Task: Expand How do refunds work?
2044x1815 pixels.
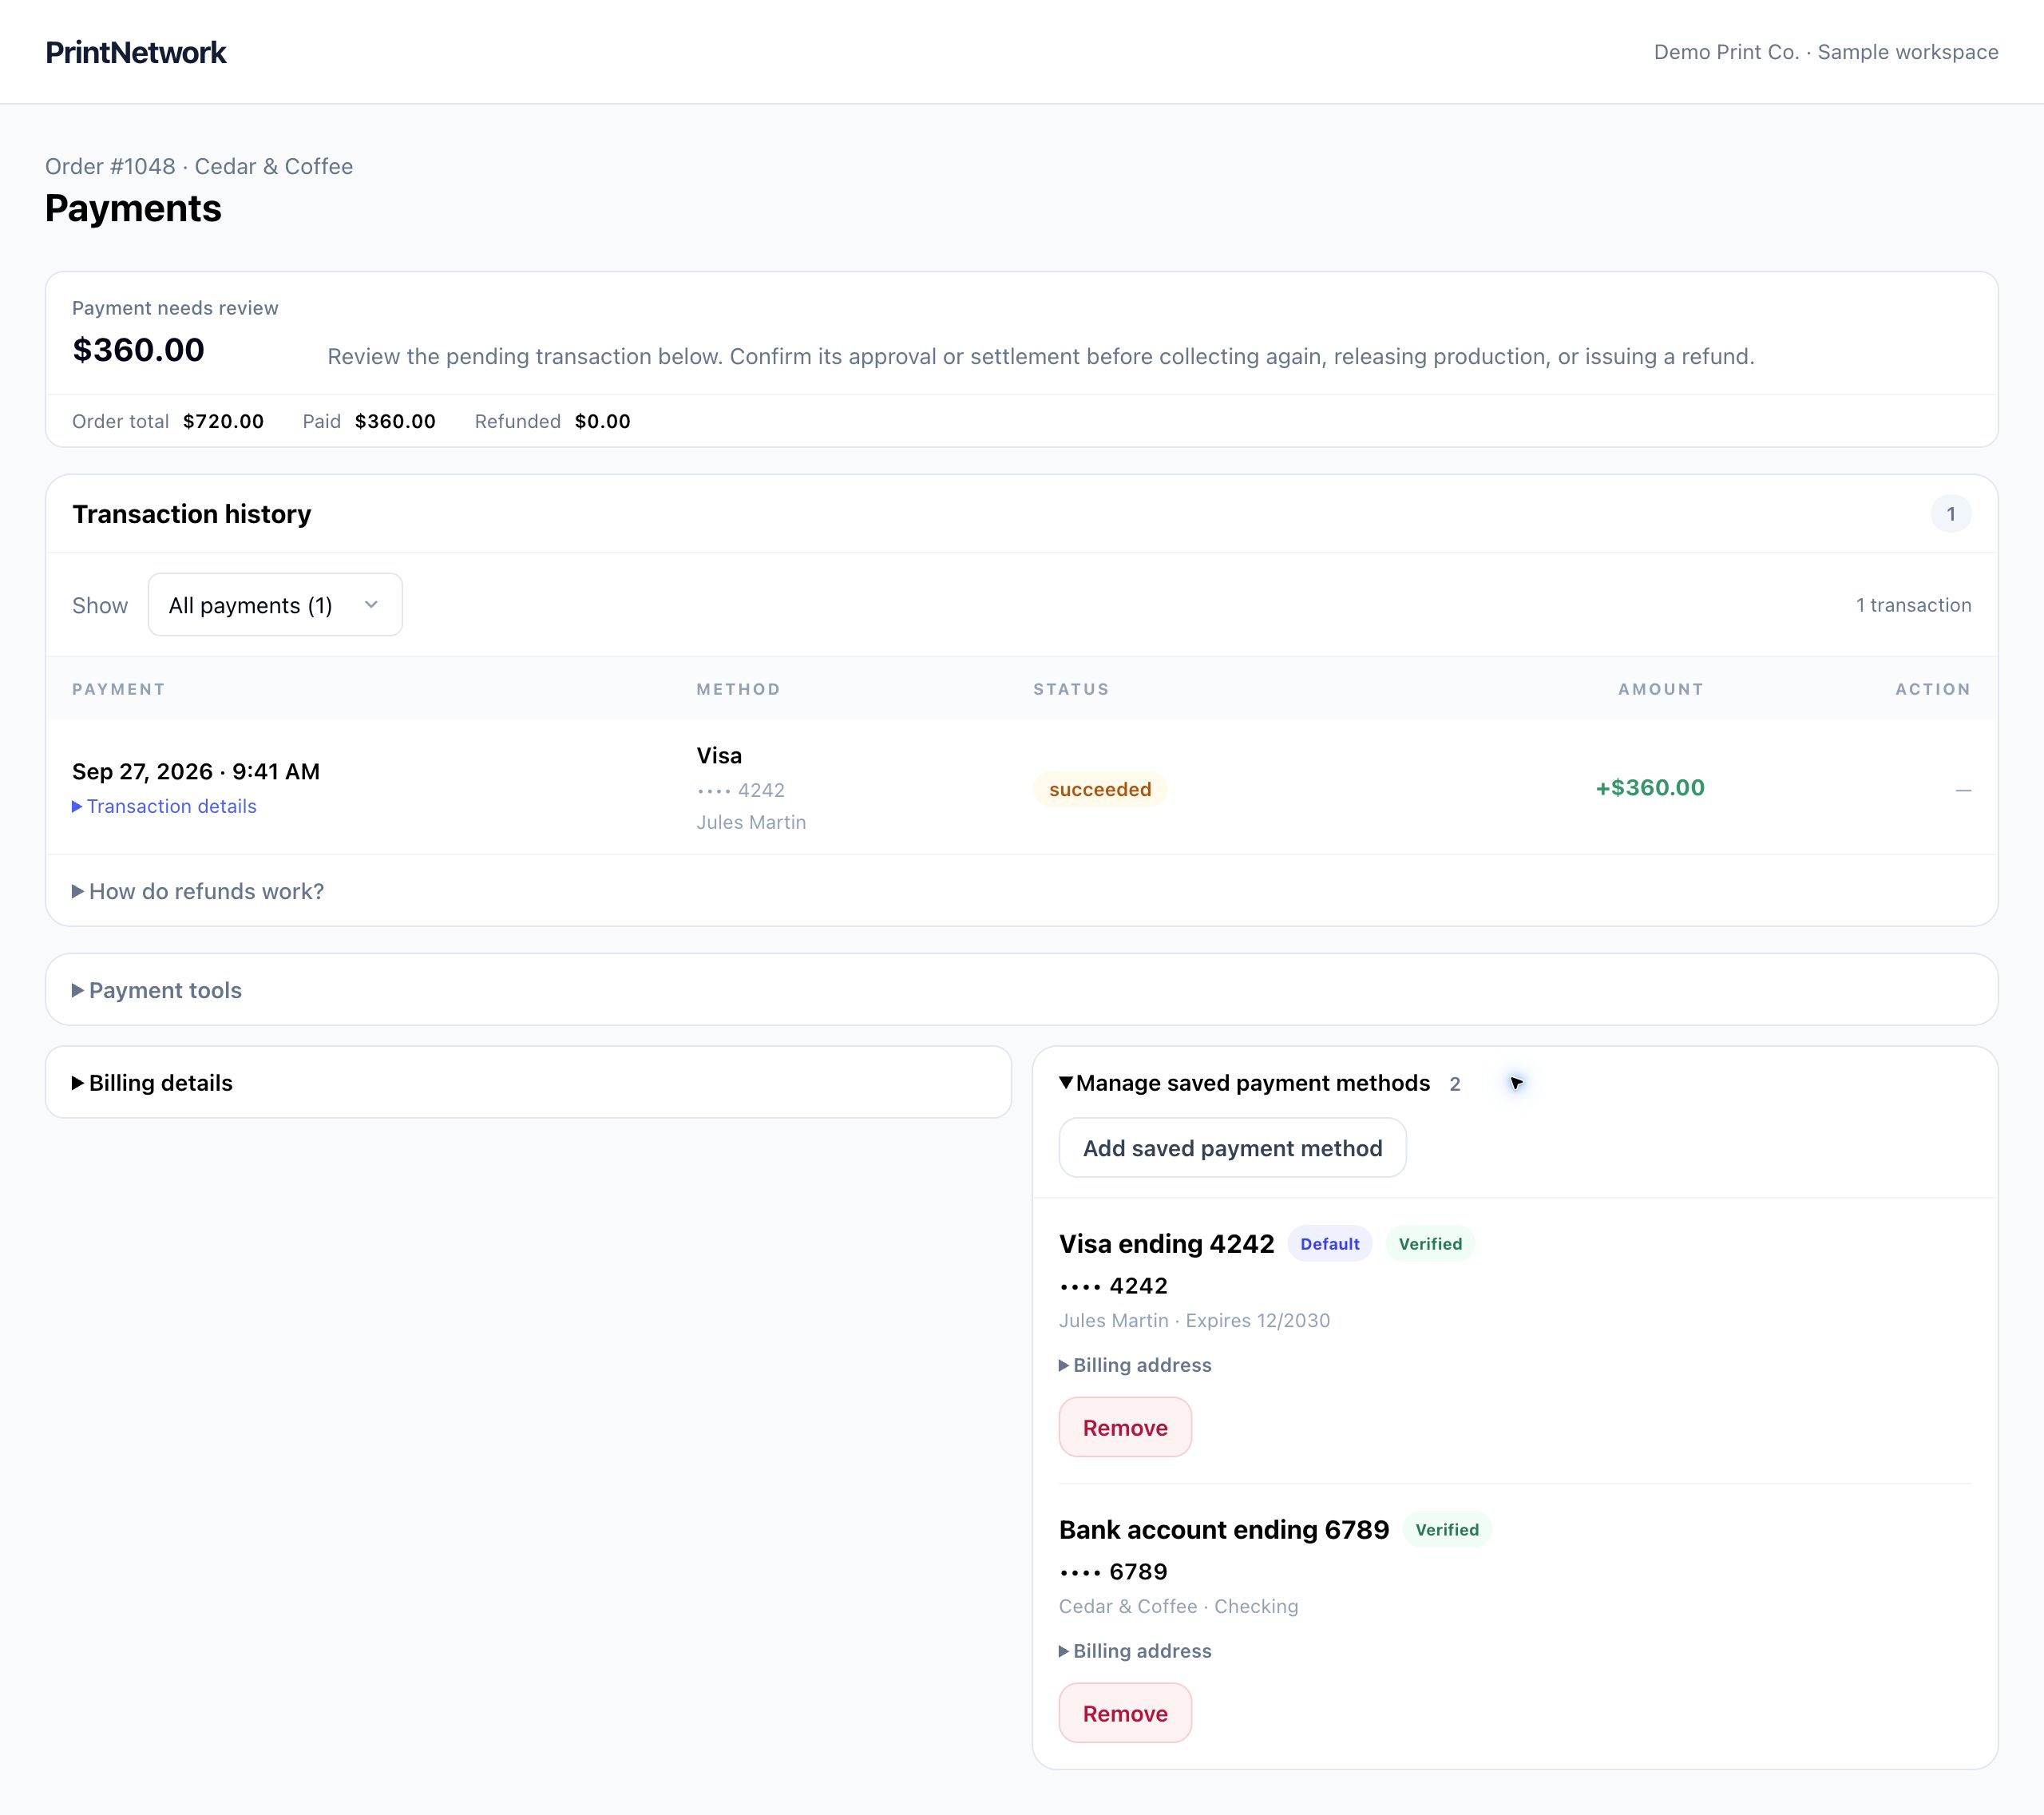Action: click(198, 891)
